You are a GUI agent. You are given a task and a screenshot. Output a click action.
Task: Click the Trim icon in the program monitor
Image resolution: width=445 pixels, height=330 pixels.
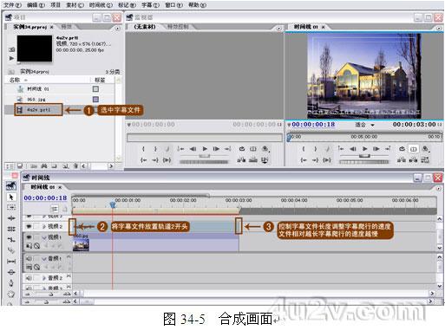[x=425, y=159]
